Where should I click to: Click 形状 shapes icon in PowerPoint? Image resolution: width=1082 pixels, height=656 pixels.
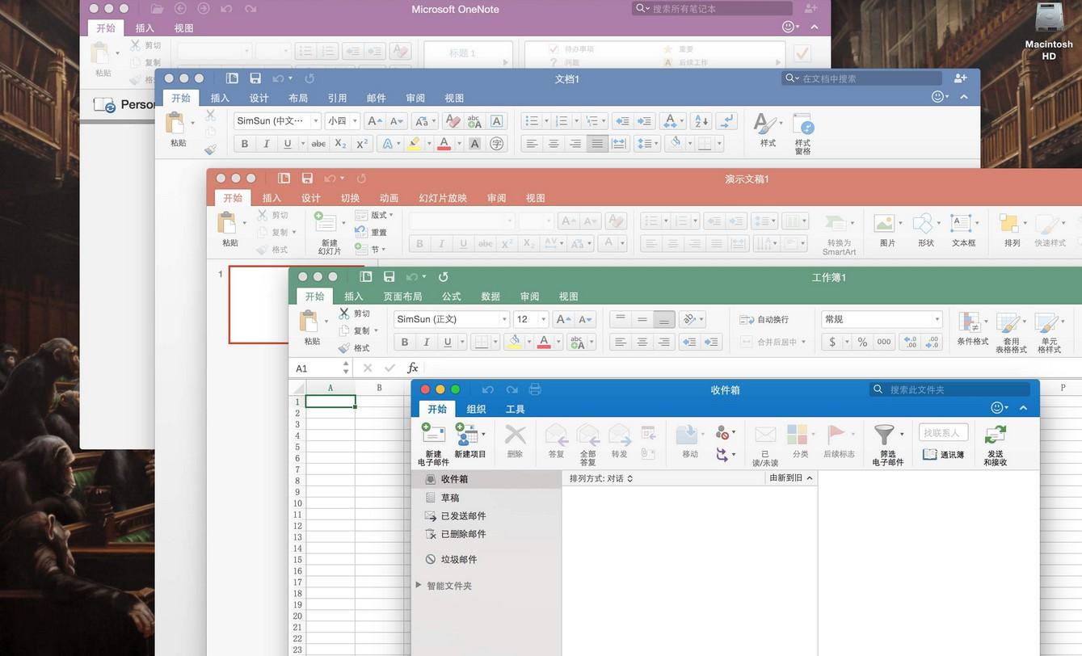(923, 224)
